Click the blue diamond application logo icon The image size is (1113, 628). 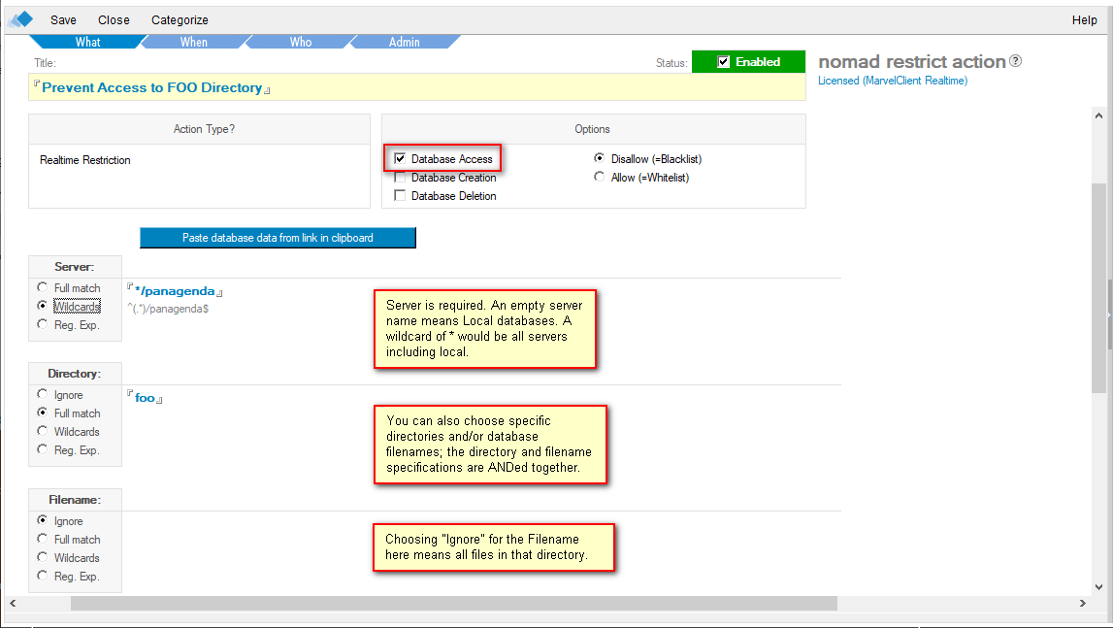(21, 19)
